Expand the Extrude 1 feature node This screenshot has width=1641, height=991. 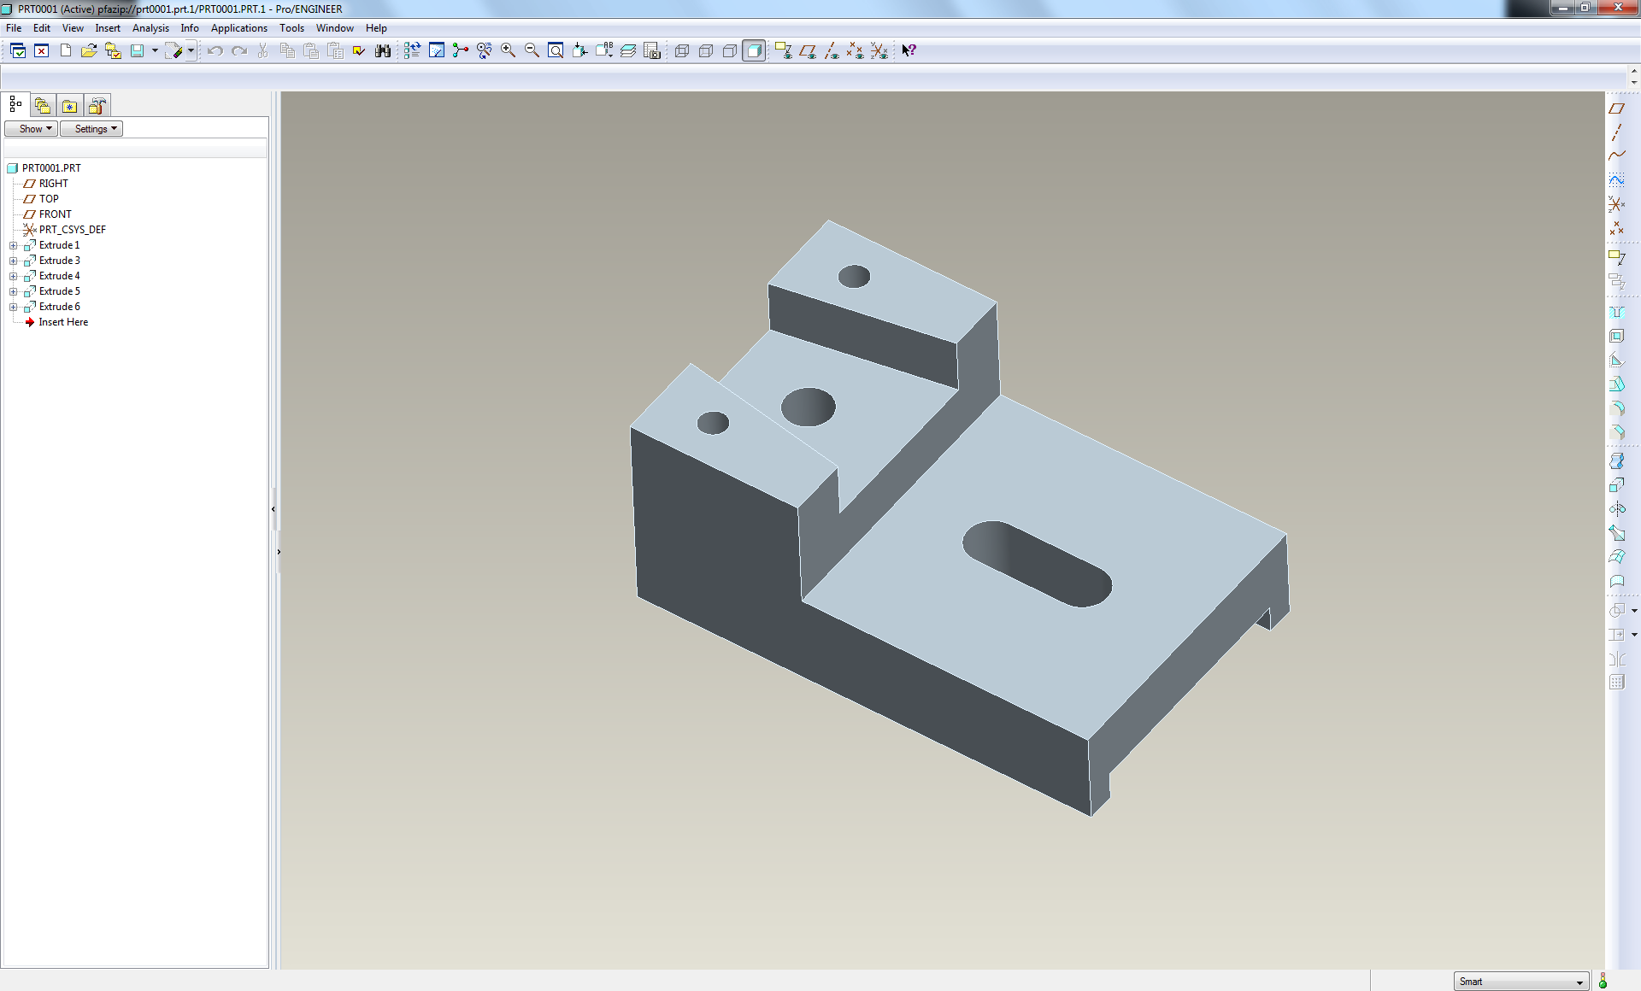click(14, 245)
